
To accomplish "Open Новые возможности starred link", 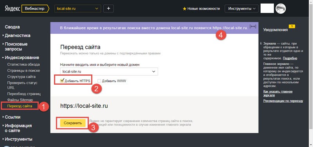I will click(x=203, y=9).
